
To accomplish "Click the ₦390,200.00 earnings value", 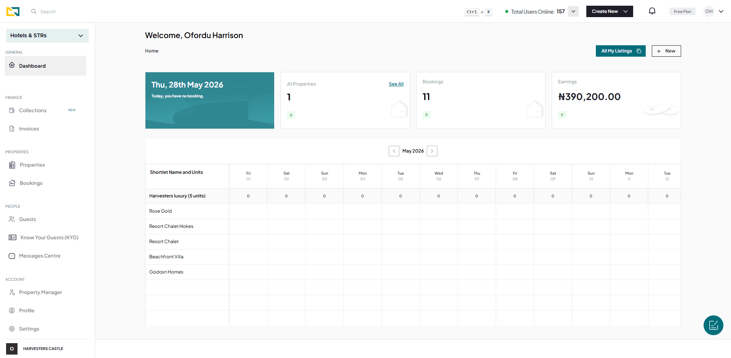I will [589, 97].
